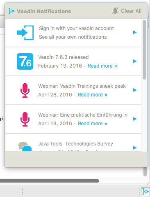Click the microphone icon for Trainings sneak peek webinar

[25, 90]
